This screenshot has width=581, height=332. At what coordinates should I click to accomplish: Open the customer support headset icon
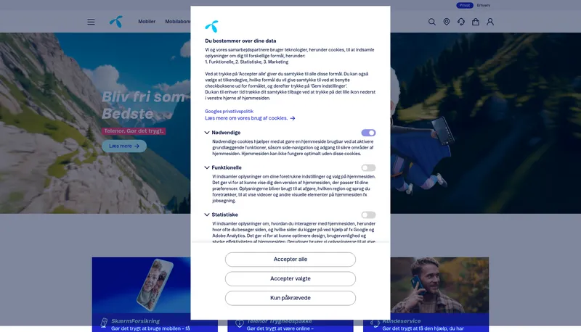click(461, 22)
